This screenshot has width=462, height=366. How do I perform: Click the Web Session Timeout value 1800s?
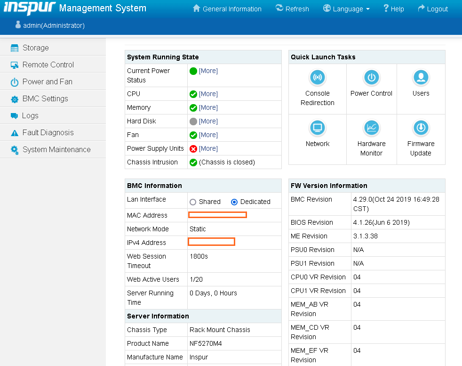pos(199,256)
